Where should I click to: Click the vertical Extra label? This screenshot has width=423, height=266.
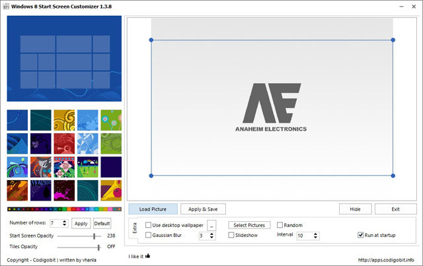pos(135,228)
